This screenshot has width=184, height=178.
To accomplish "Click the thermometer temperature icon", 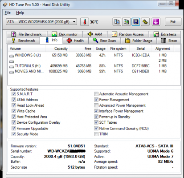I will coord(85,22).
